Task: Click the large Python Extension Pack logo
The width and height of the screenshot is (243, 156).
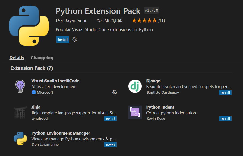Action: point(29,26)
